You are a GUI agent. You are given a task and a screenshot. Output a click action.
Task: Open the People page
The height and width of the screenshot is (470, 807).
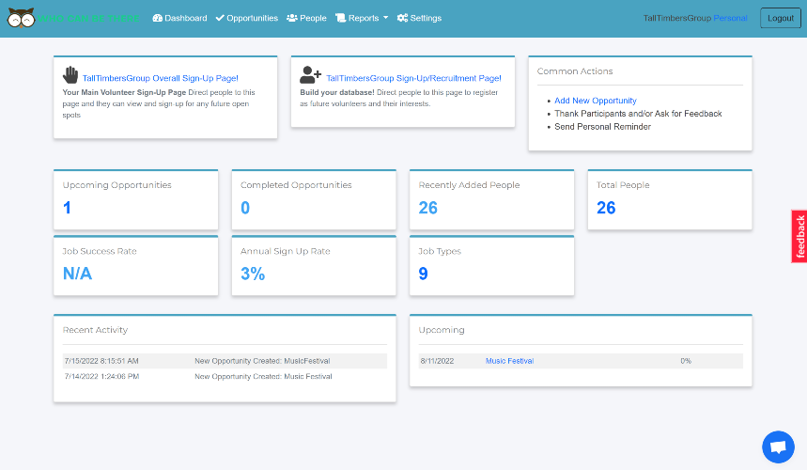(307, 18)
